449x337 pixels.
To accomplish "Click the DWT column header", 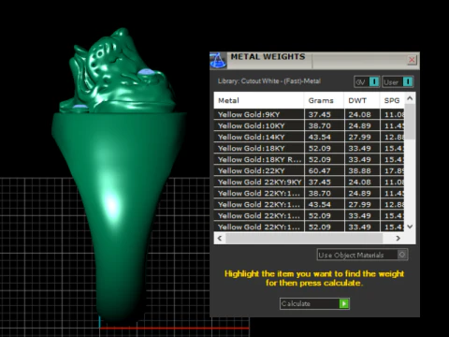I will click(362, 100).
